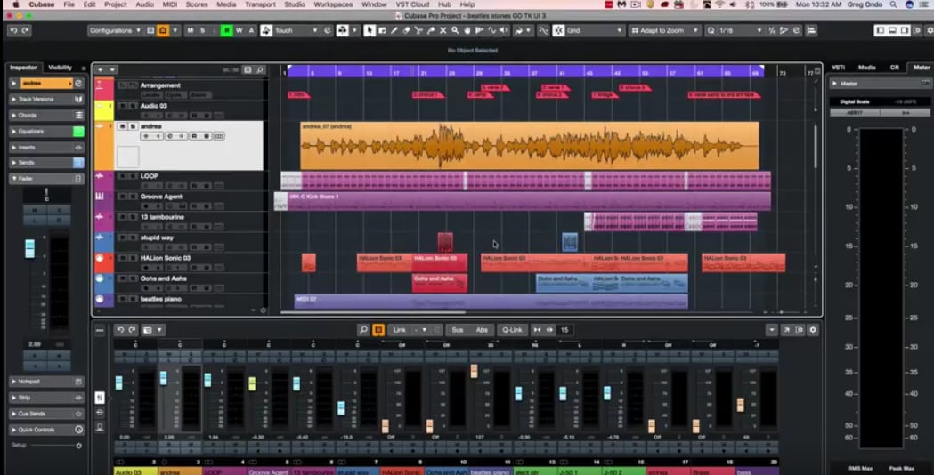Click the HALion Sonic mixer channel fader

point(385,426)
